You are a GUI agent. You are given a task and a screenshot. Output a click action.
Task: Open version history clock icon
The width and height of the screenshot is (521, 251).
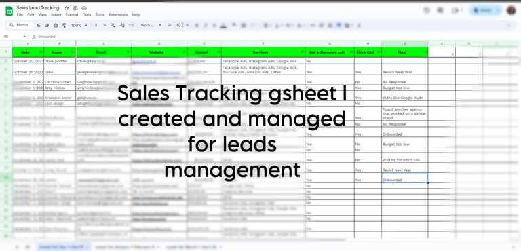[427, 11]
